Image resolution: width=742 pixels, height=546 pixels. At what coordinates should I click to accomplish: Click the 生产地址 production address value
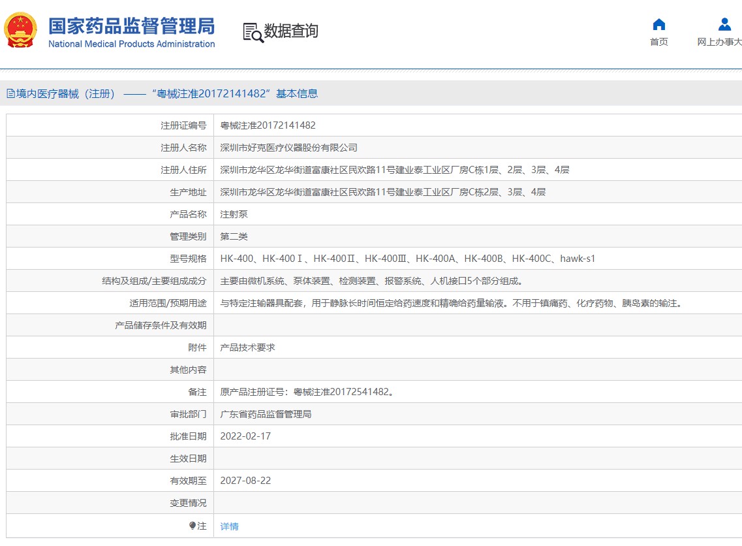coord(383,192)
